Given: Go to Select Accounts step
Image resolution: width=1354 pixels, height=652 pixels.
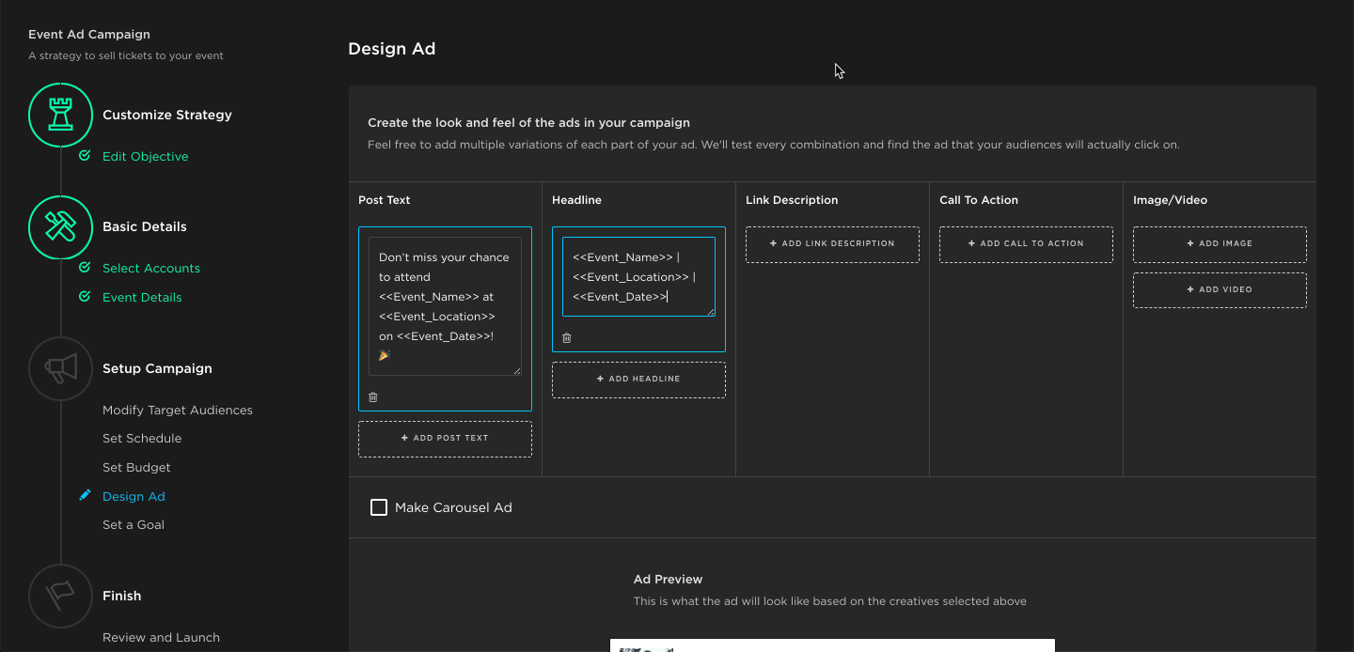Looking at the screenshot, I should pyautogui.click(x=151, y=268).
